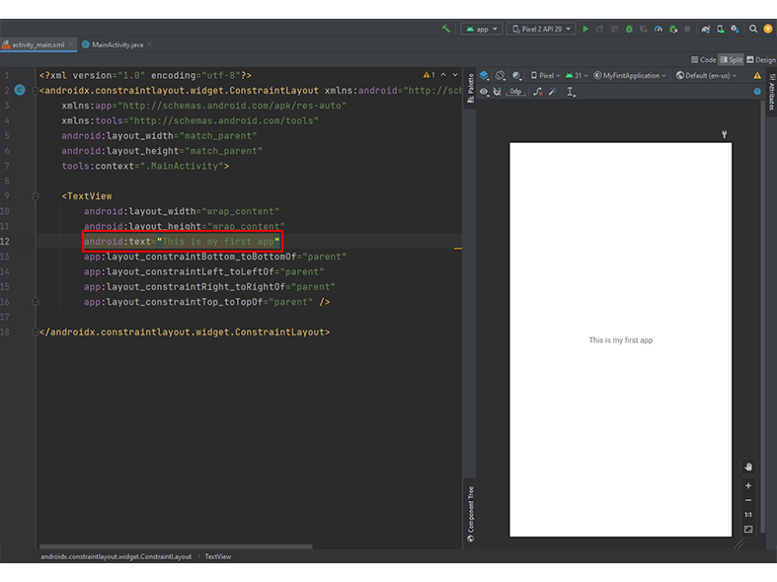The height and width of the screenshot is (582, 777).
Task: Open the API 31 version dropdown
Action: coord(577,76)
